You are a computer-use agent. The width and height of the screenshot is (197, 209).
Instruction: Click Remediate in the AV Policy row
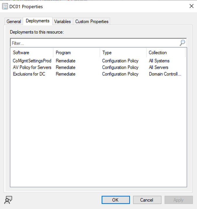tap(66, 67)
